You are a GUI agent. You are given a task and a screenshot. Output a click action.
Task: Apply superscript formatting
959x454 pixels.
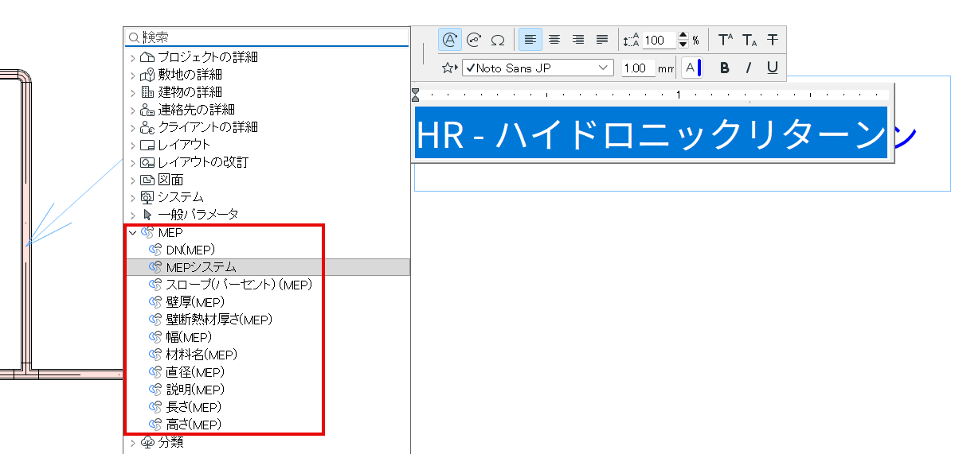726,40
